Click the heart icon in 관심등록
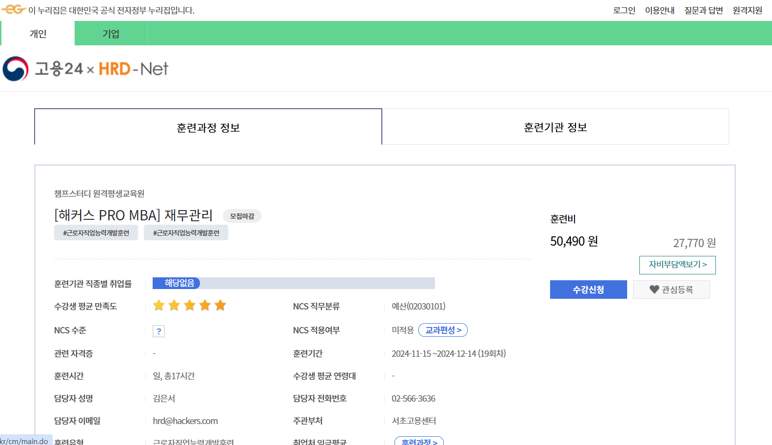The image size is (772, 445). coord(654,290)
